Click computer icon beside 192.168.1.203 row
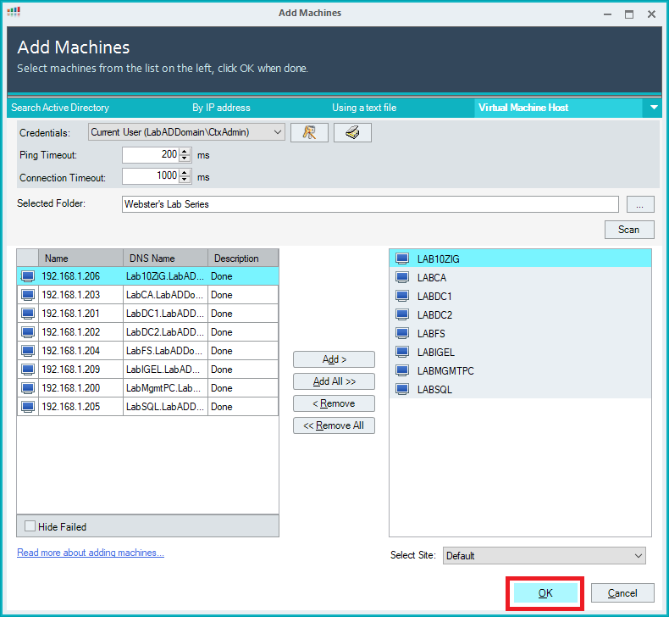This screenshot has width=669, height=617. click(x=28, y=295)
